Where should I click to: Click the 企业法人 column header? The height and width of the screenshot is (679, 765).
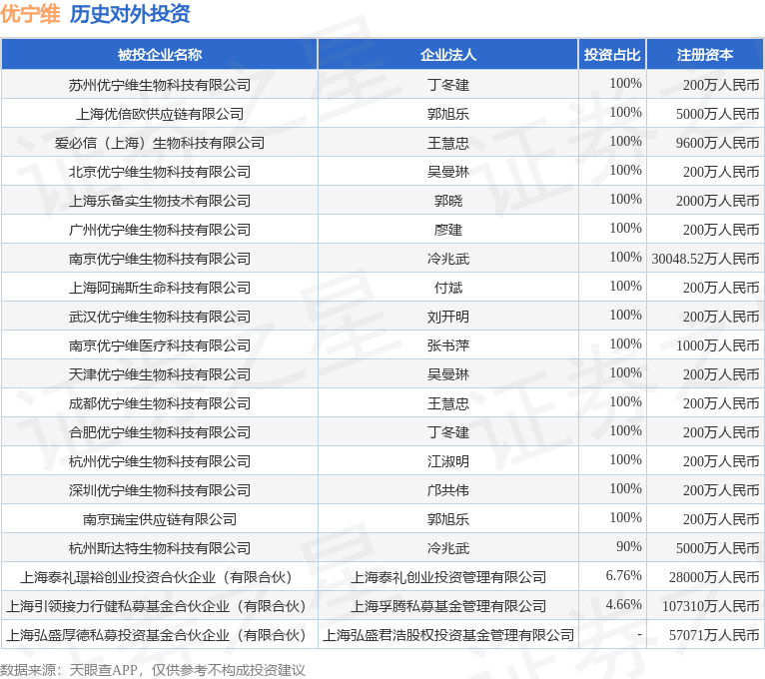pyautogui.click(x=447, y=55)
